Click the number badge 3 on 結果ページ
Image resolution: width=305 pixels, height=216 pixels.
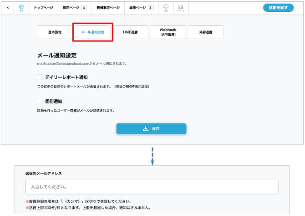150,8
